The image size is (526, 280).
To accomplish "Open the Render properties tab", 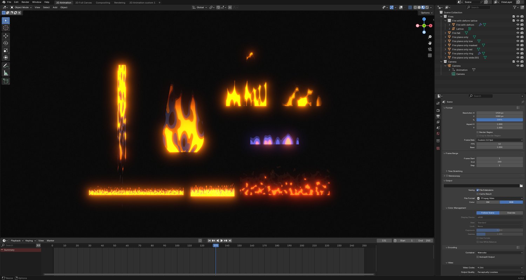I will [438, 110].
